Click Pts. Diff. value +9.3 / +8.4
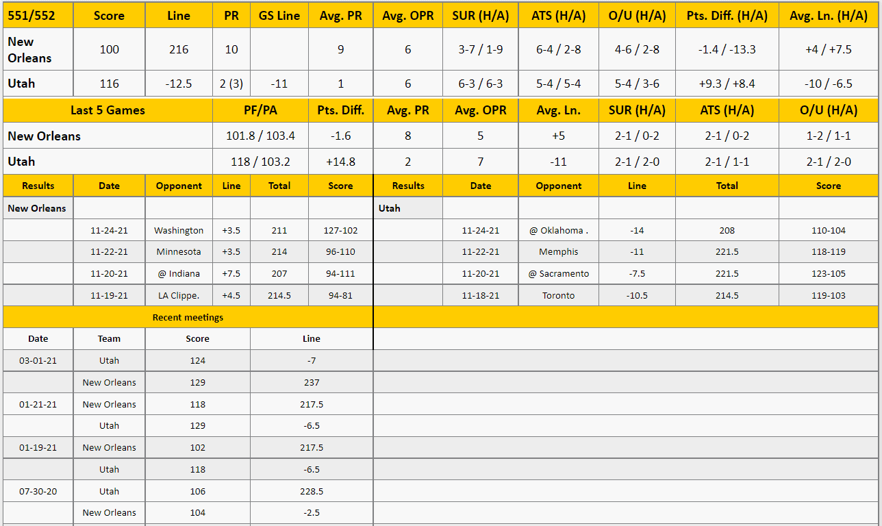Viewport: 882px width, 526px height. pos(727,84)
